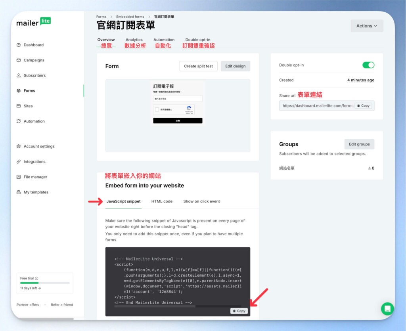Click the Free trial info icon

(x=36, y=278)
